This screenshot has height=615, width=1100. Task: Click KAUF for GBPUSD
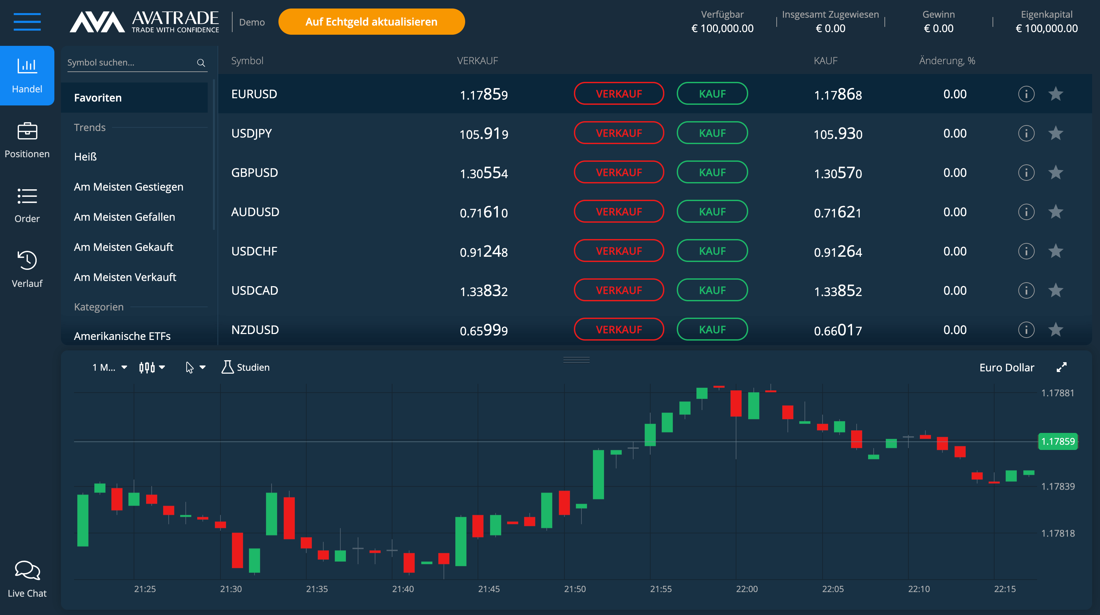pos(712,172)
